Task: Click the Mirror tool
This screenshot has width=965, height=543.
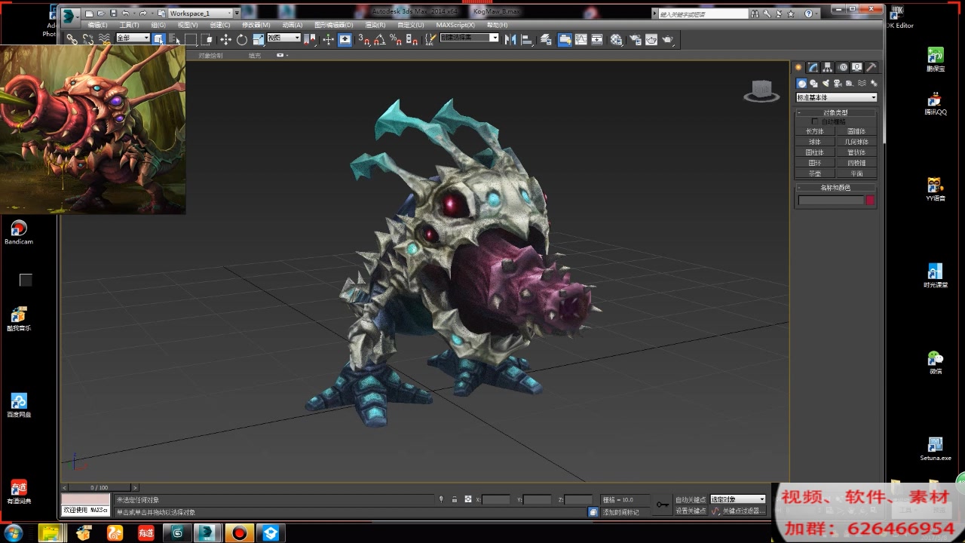Action: pos(510,39)
